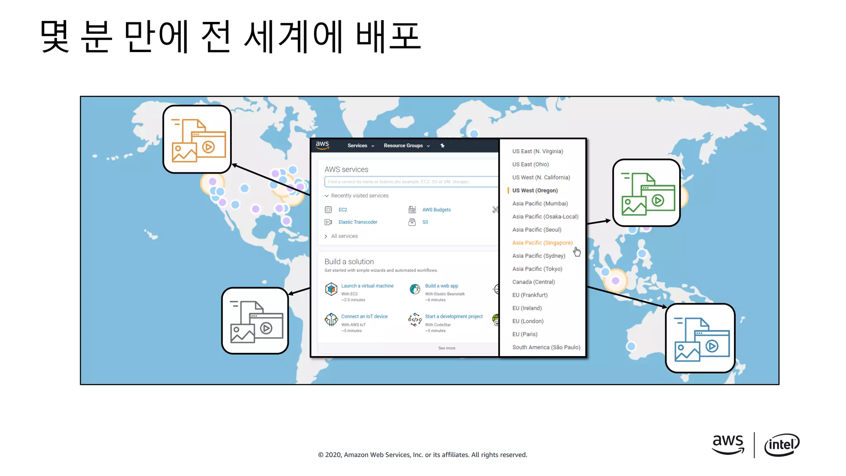
Task: Click the pin shortcut icon in header
Action: click(442, 145)
